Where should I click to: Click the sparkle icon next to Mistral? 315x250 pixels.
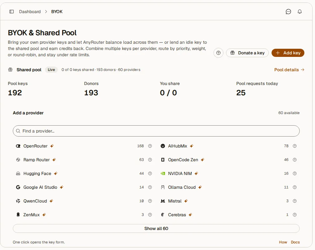point(186,201)
